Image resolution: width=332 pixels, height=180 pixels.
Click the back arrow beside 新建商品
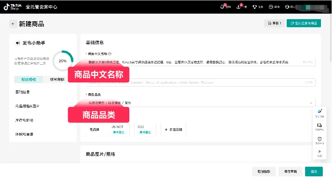click(x=13, y=24)
